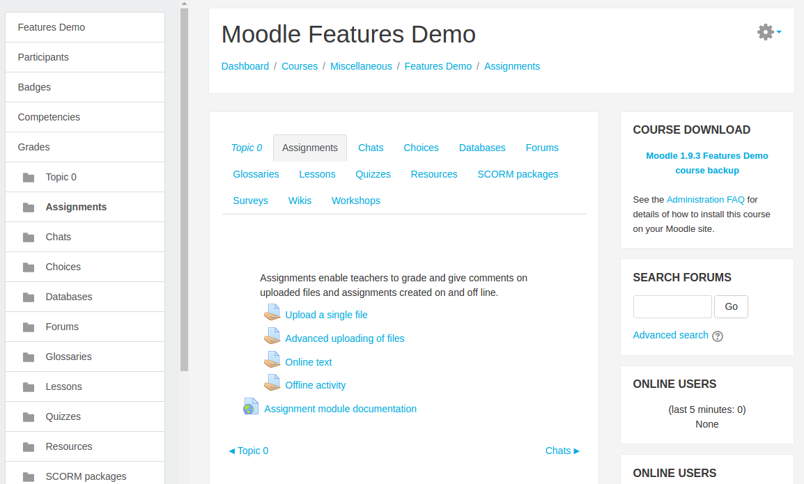Focus the Search Forums text field
804x484 pixels.
[x=672, y=306]
